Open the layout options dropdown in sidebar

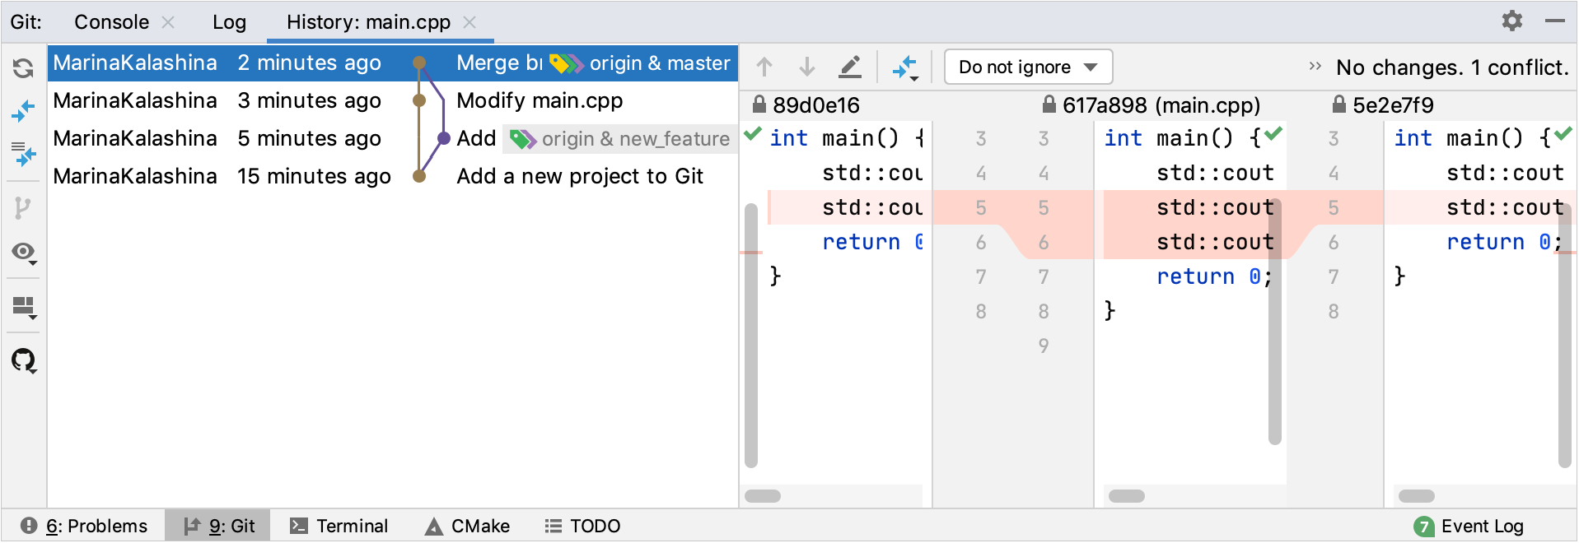coord(23,306)
